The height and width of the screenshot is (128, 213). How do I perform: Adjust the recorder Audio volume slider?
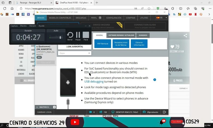(60, 37)
